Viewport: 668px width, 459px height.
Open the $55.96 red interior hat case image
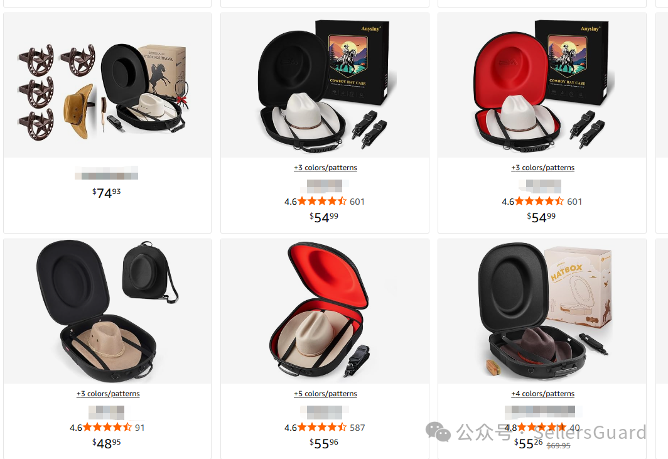coord(325,311)
